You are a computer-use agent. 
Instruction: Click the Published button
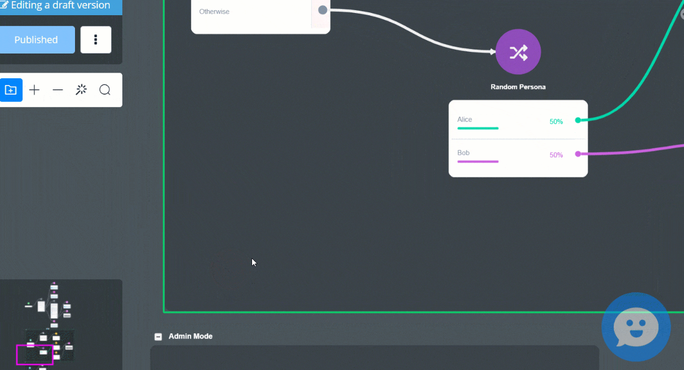click(x=36, y=39)
